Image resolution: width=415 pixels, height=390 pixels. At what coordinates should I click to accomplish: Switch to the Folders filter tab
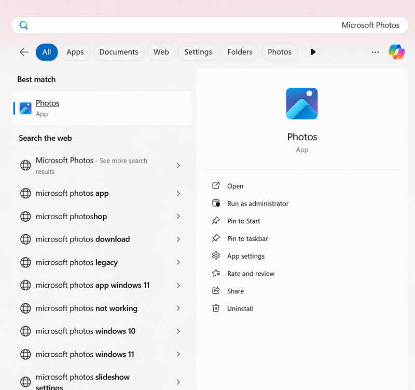click(240, 52)
